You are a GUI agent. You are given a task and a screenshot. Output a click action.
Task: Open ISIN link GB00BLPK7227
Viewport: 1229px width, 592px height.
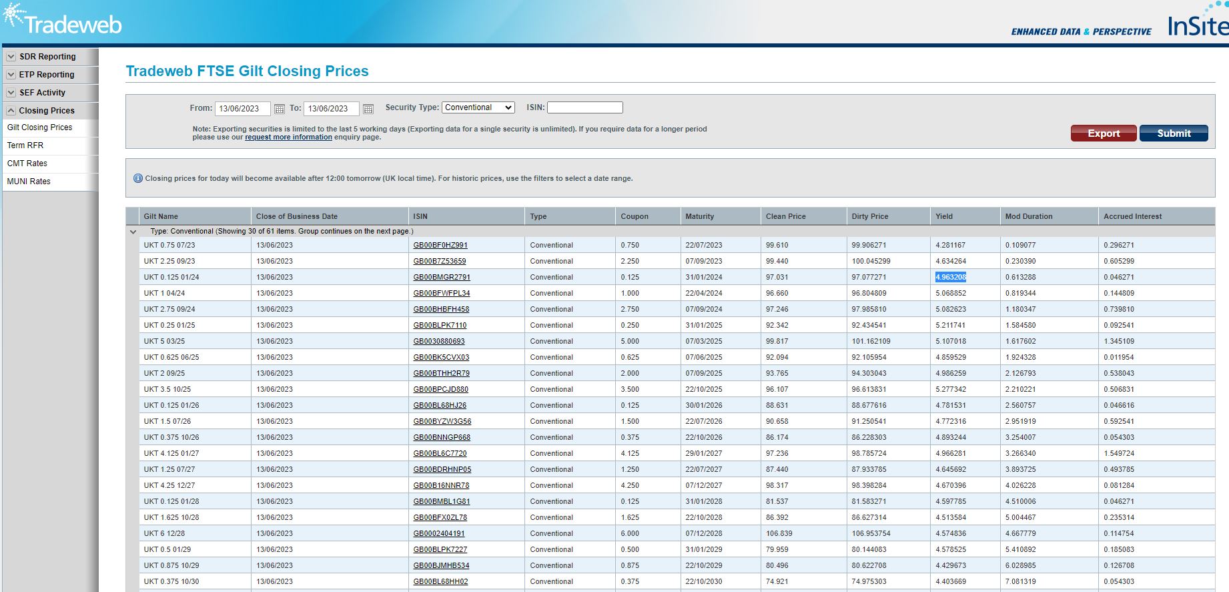[440, 549]
